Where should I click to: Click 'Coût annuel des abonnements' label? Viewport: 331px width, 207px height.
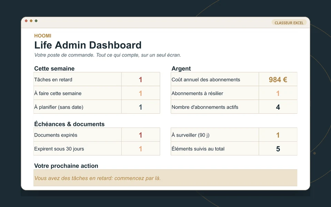coord(215,79)
